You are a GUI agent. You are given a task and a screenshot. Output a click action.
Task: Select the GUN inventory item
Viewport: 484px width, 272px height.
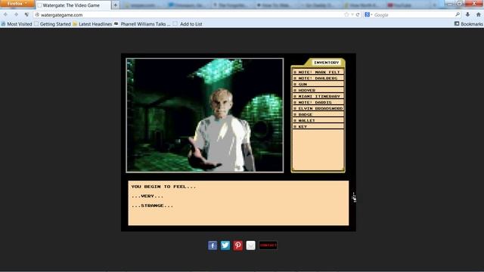(x=318, y=84)
